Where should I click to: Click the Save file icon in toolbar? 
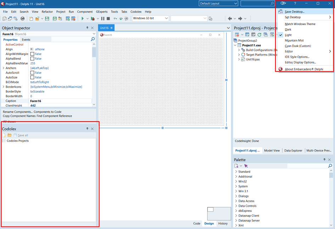coord(47,18)
